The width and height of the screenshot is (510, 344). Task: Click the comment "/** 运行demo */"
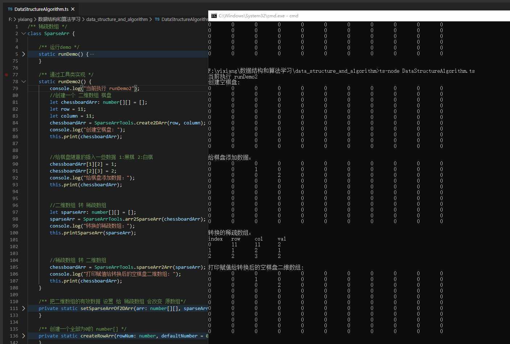point(59,47)
